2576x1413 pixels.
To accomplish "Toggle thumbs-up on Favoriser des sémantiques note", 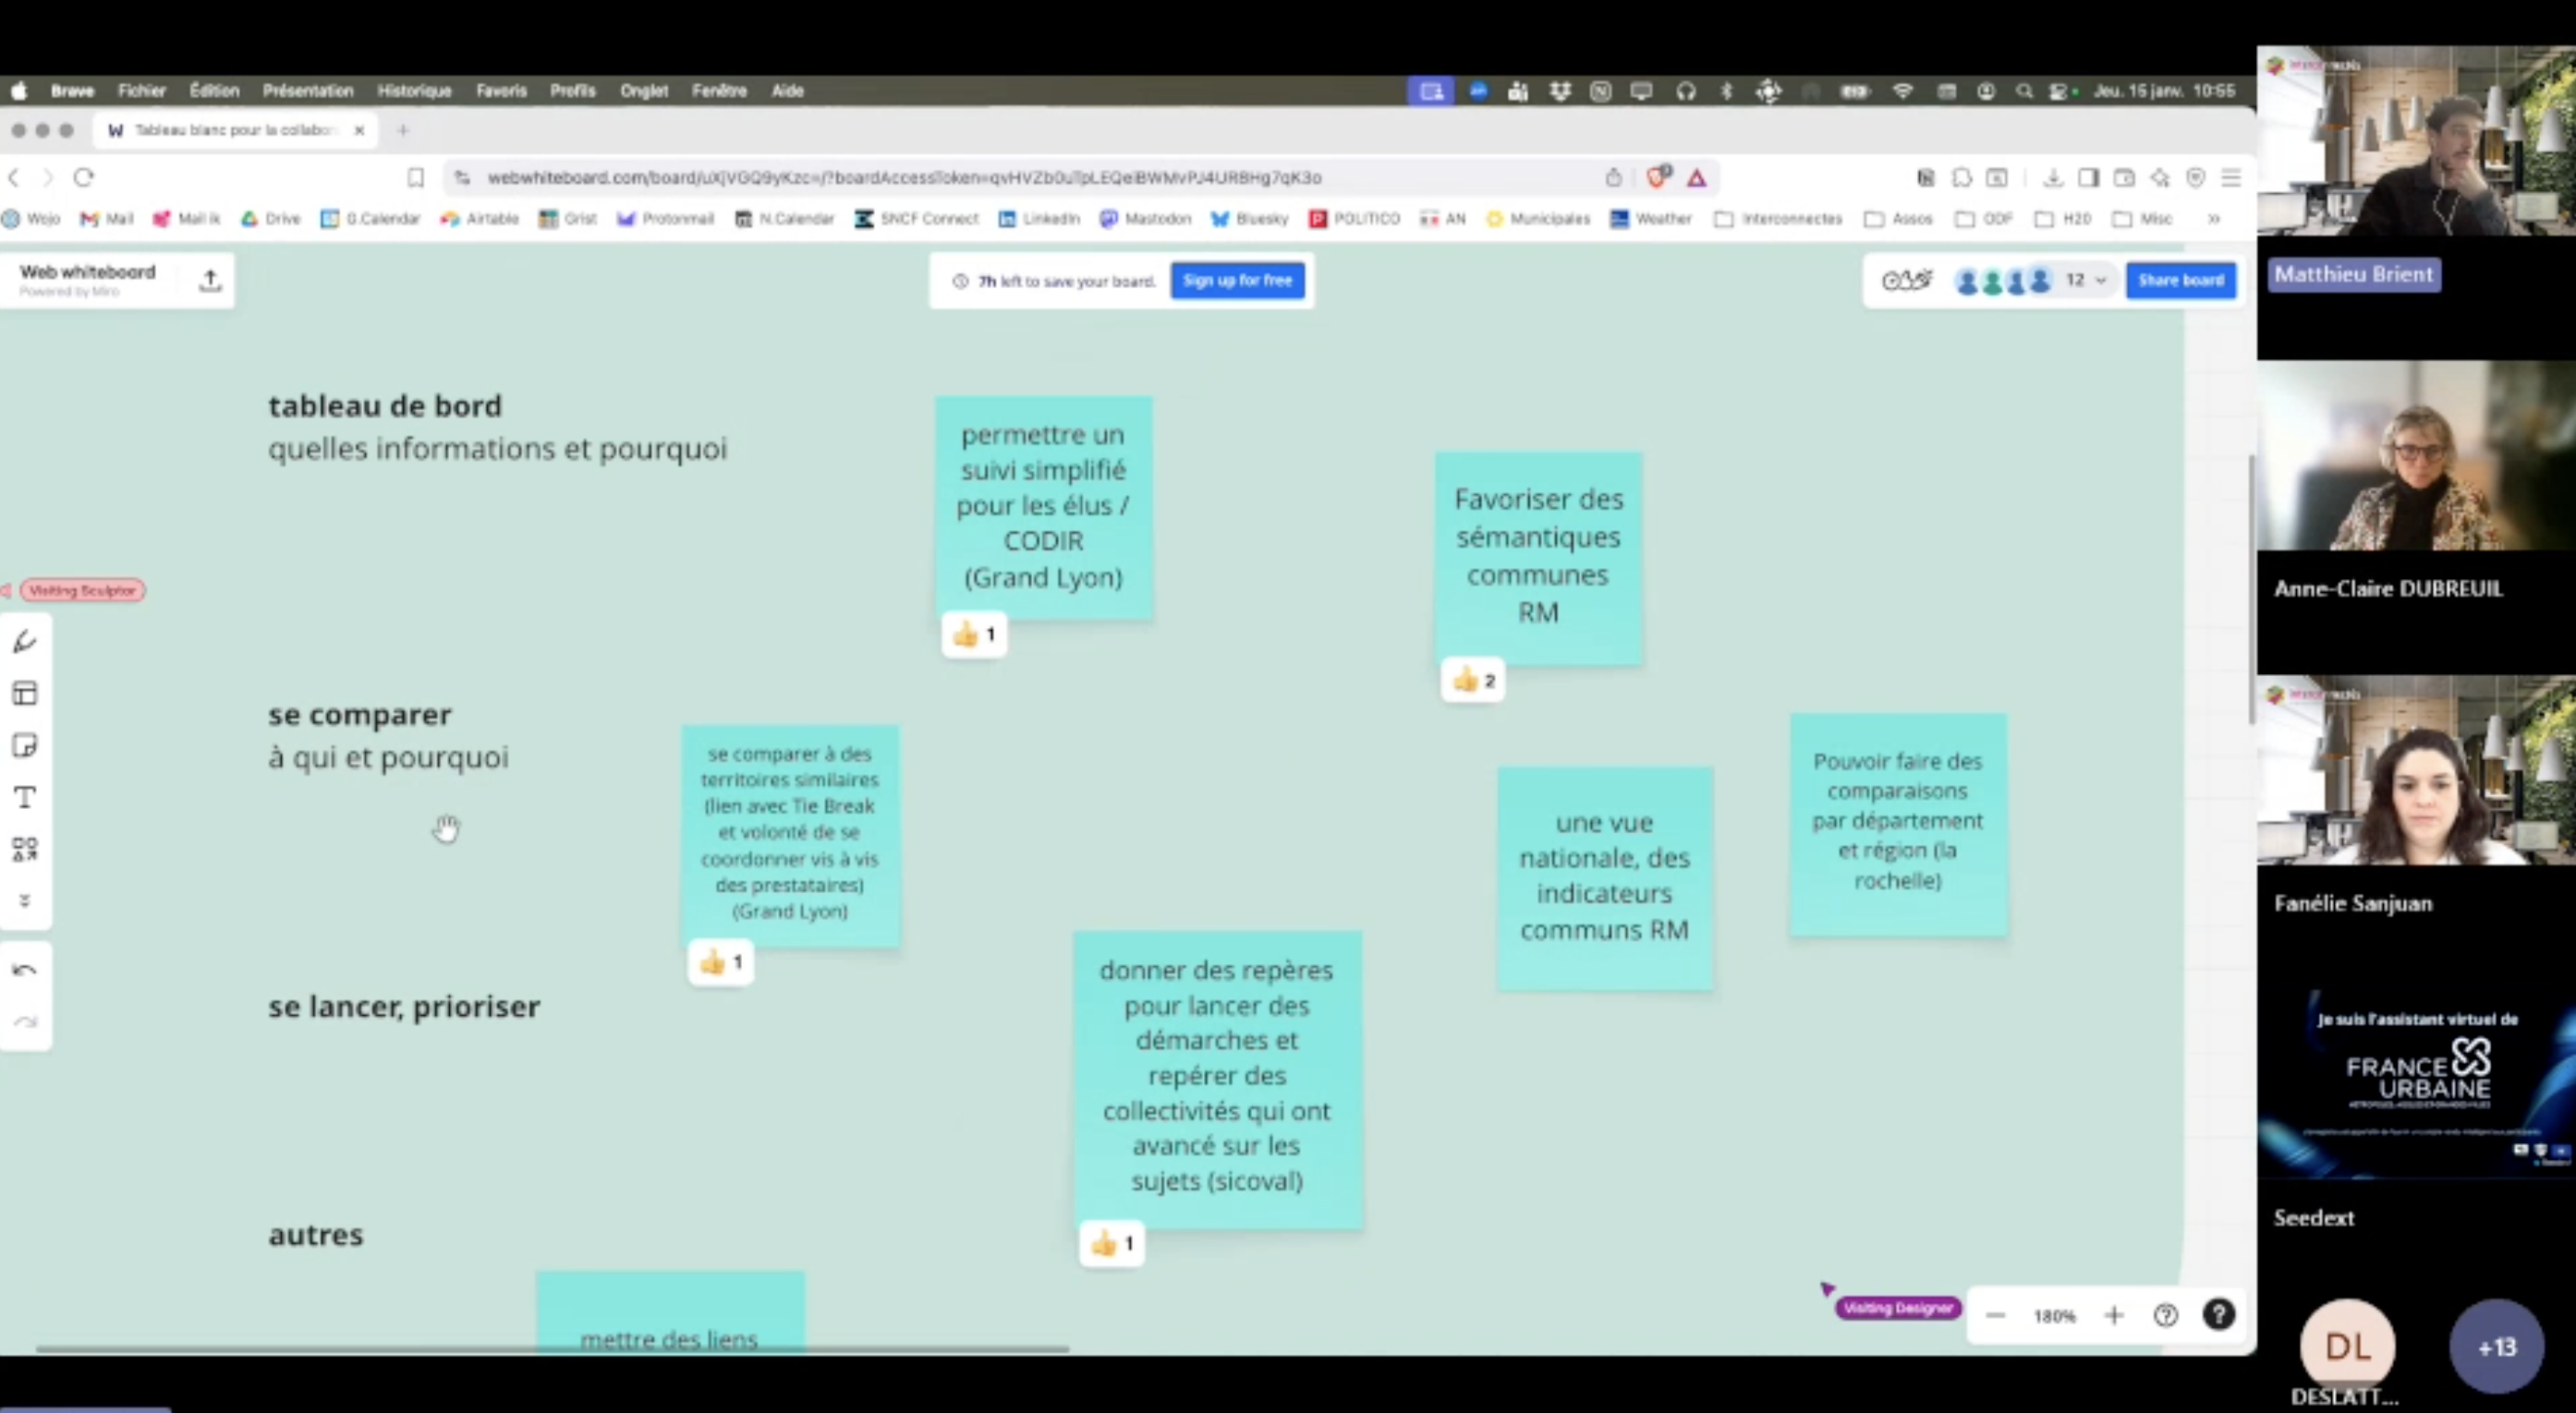I will point(1473,681).
